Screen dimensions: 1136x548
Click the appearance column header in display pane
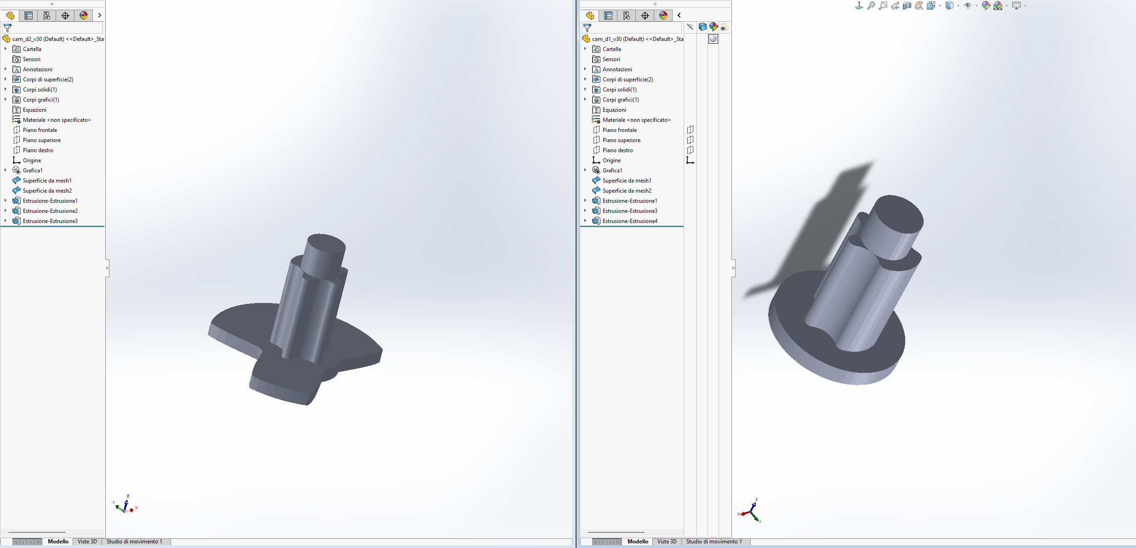tap(713, 27)
